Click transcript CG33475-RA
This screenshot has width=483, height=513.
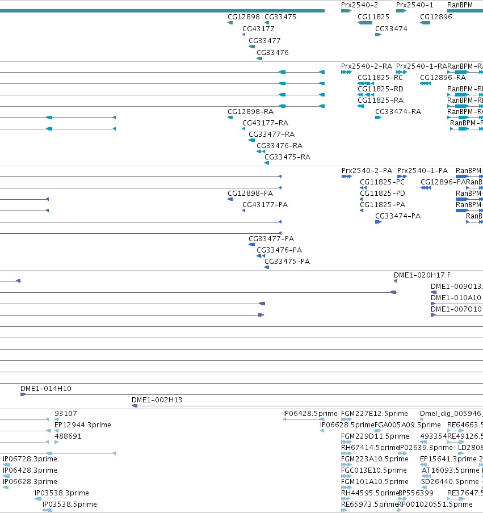click(287, 157)
